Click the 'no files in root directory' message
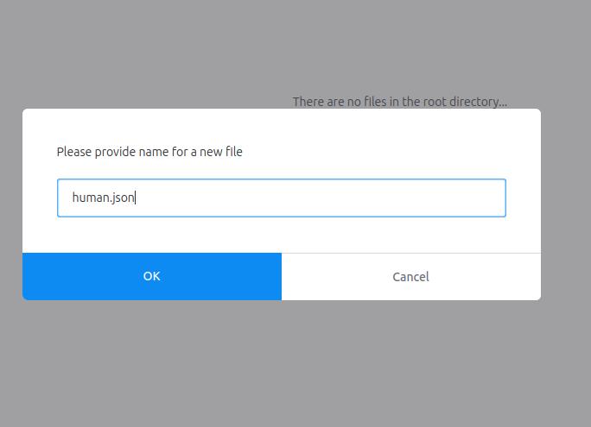The image size is (591, 427). (x=399, y=102)
